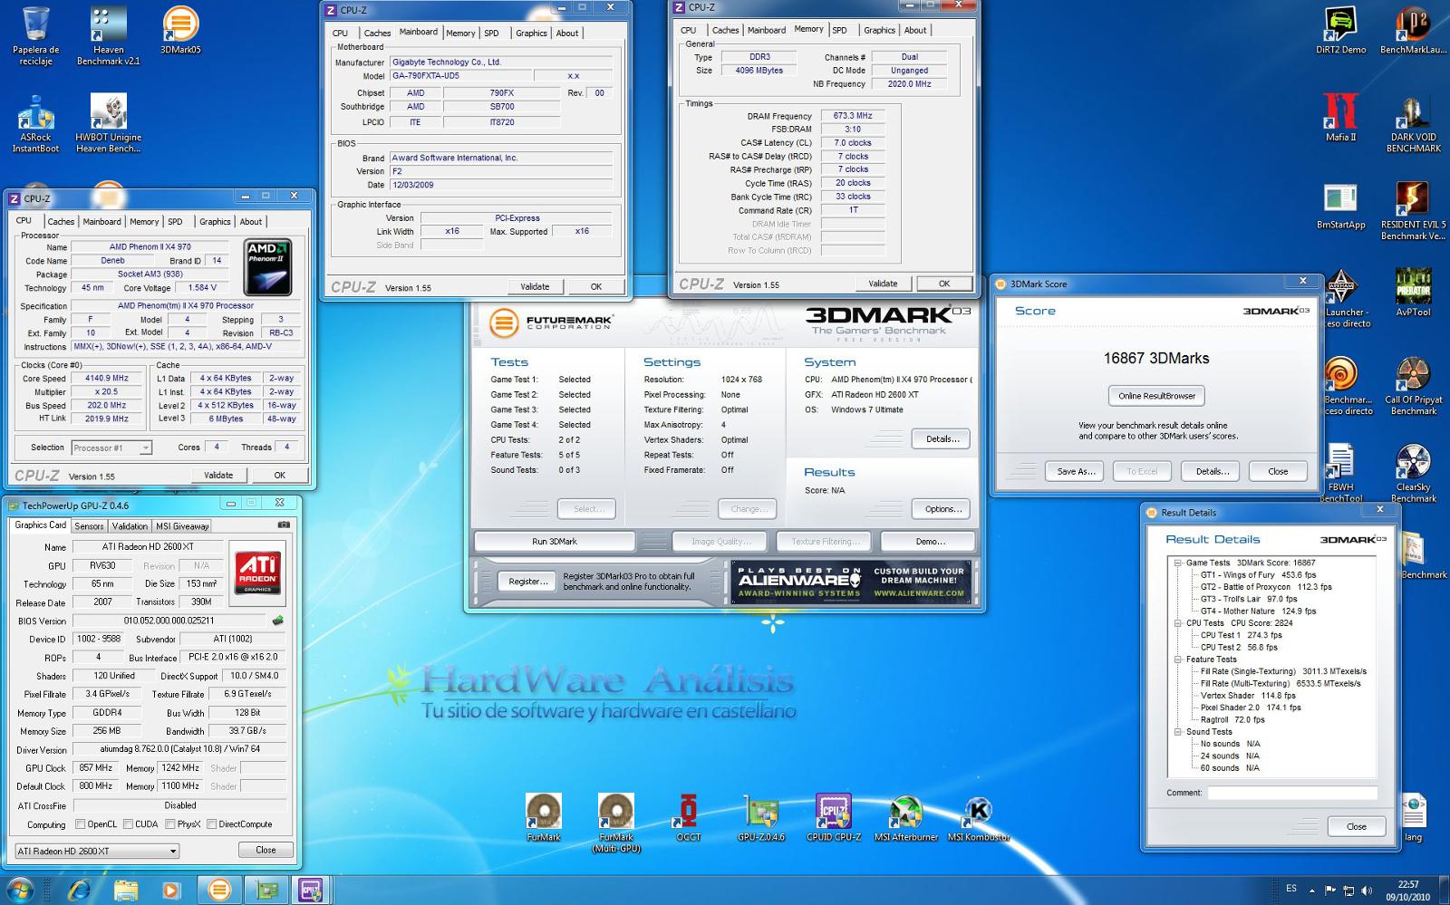
Task: Open GPU-Z.0.4.6 desktop icon
Action: click(761, 817)
